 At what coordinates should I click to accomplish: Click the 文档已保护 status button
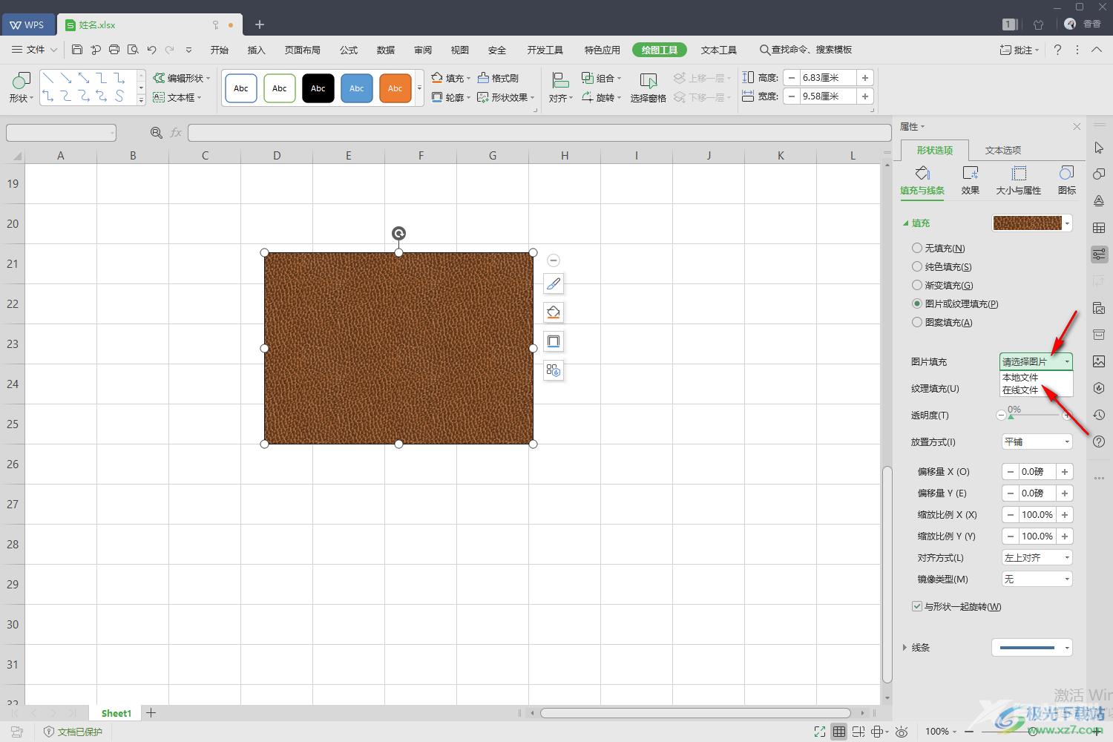tap(73, 732)
